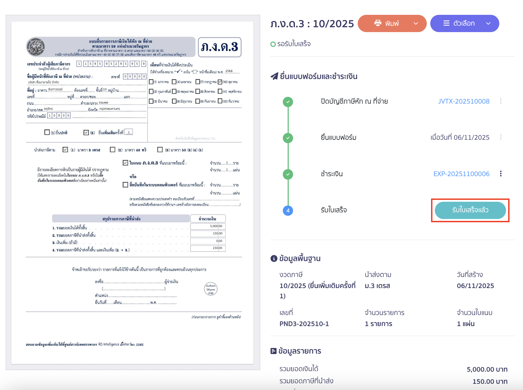
Task: Click the green checkmark on ปิดบัญชีภาษีหัก step
Action: click(288, 102)
